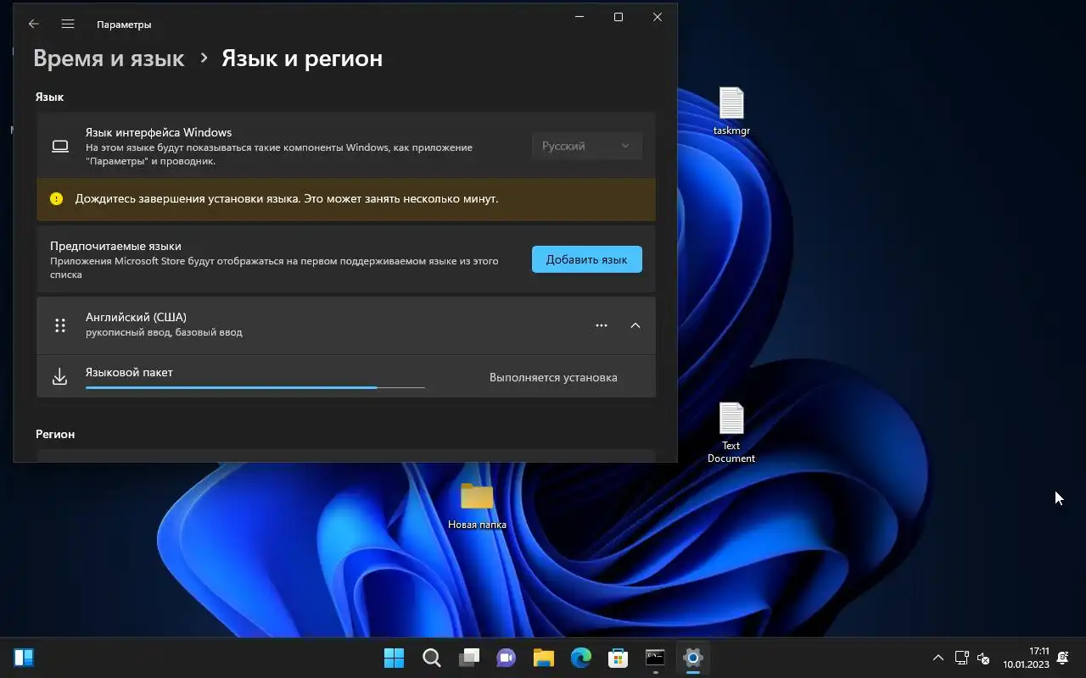Go back using the Settings back arrow
The image size is (1086, 678).
click(34, 24)
